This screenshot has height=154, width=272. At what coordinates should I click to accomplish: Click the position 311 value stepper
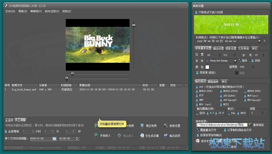235,55
